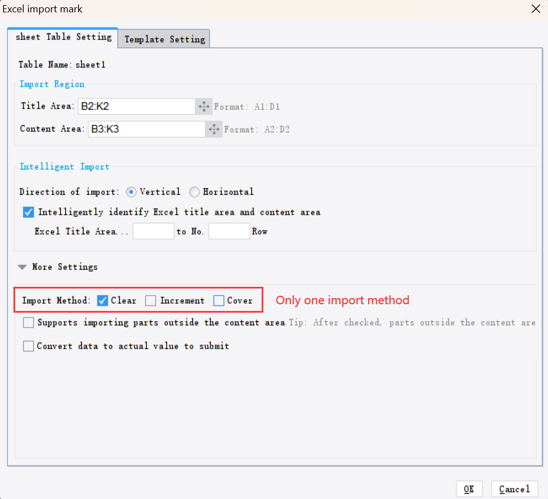Select the sheet Table Setting tab

[62, 36]
